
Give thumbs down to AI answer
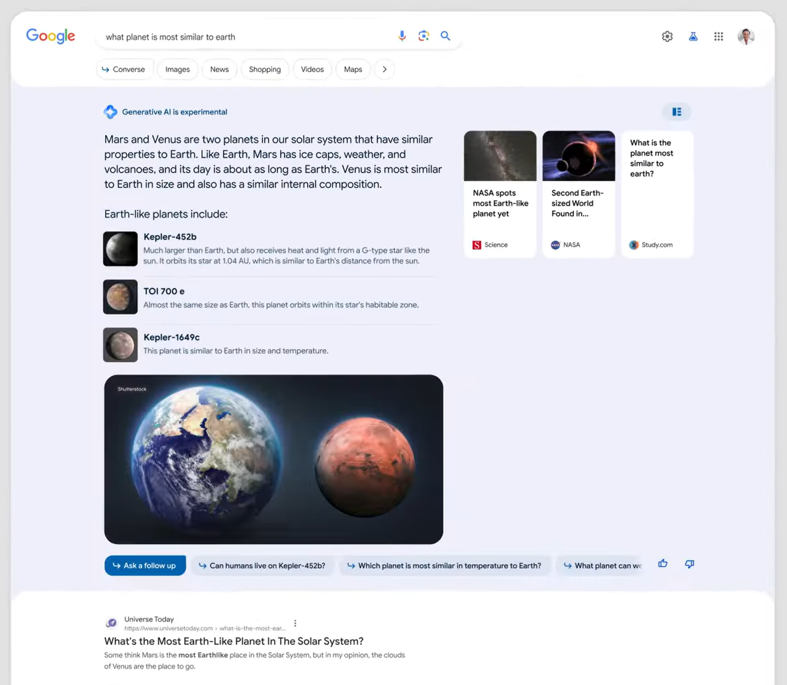pos(689,564)
